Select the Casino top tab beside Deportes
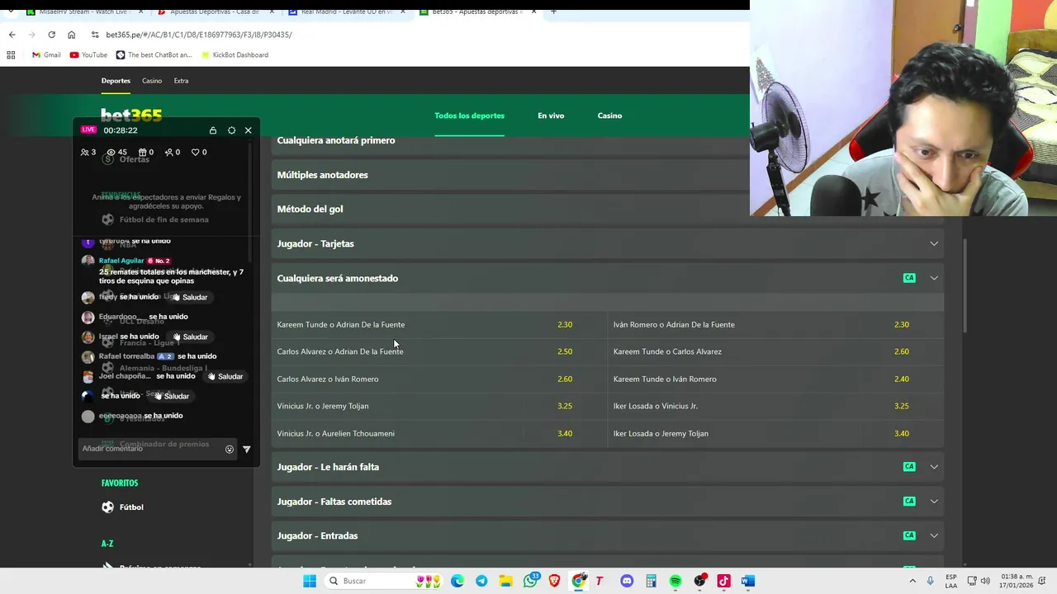 tap(152, 81)
